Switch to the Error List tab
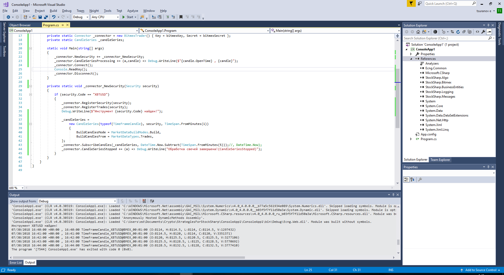This screenshot has height=275, width=504. [x=16, y=263]
